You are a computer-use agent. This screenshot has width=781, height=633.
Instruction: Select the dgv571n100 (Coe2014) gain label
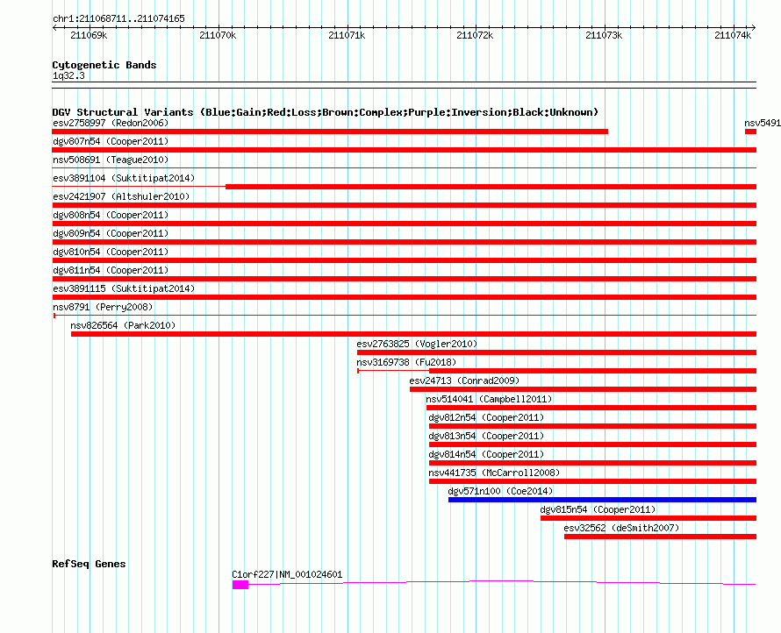point(500,491)
